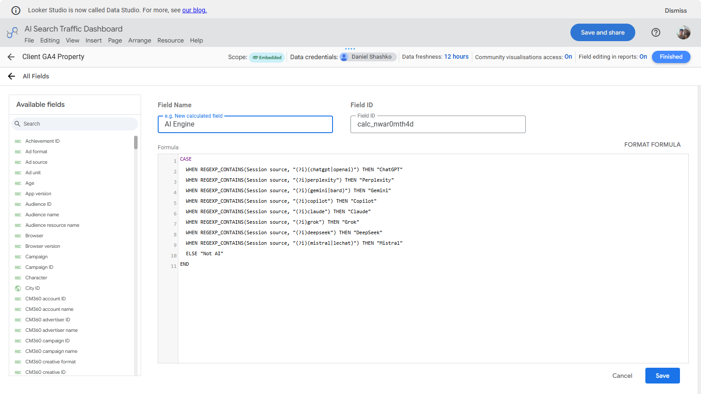The width and height of the screenshot is (701, 394).
Task: Click the Daniel Shashko credentials avatar icon
Action: [344, 57]
